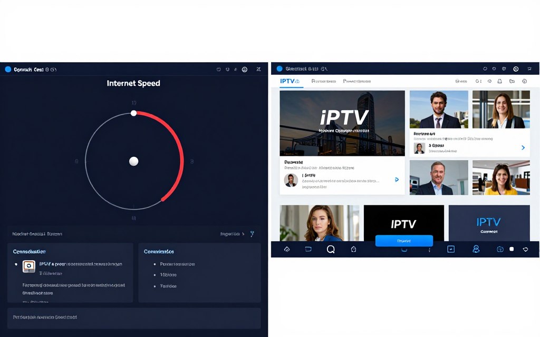Select the white knob atop the speed gauge
This screenshot has height=337, width=540.
[x=133, y=113]
